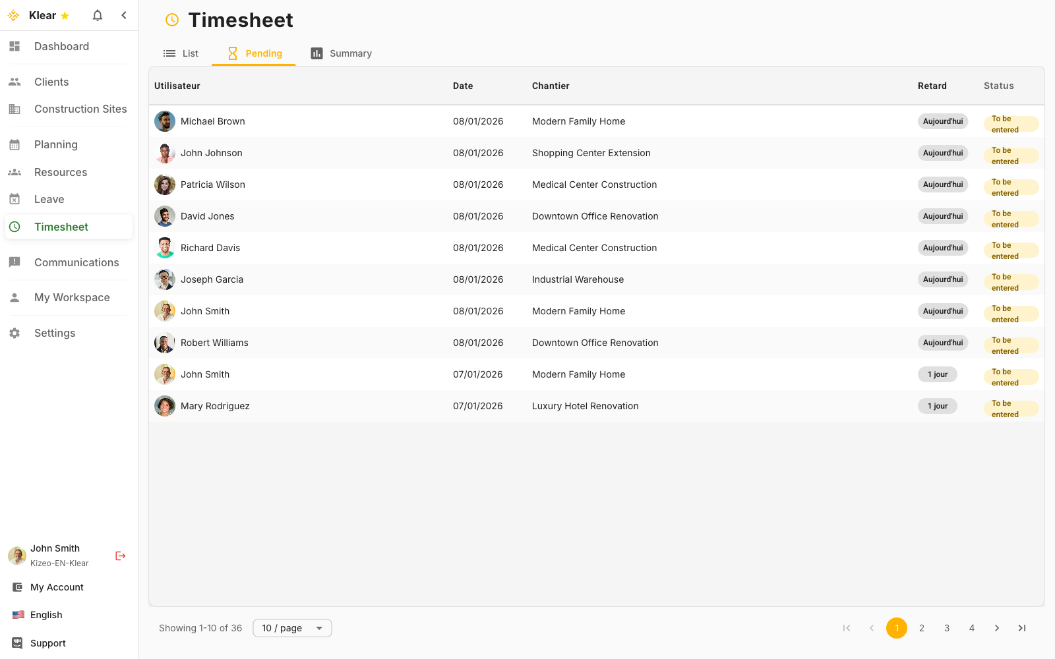This screenshot has height=659, width=1055.
Task: Click the Klear star toggle
Action: click(x=65, y=15)
